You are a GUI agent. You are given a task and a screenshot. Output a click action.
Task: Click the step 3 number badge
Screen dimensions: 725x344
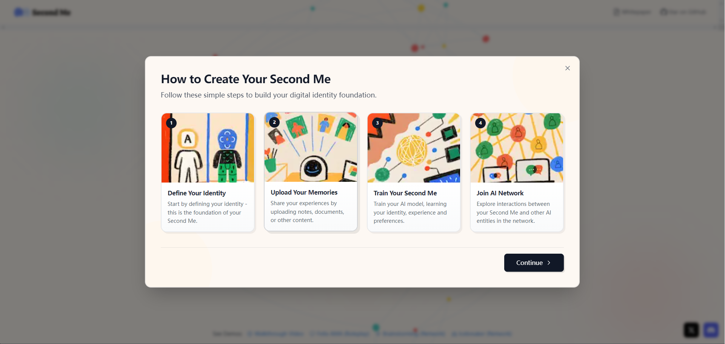(x=377, y=123)
